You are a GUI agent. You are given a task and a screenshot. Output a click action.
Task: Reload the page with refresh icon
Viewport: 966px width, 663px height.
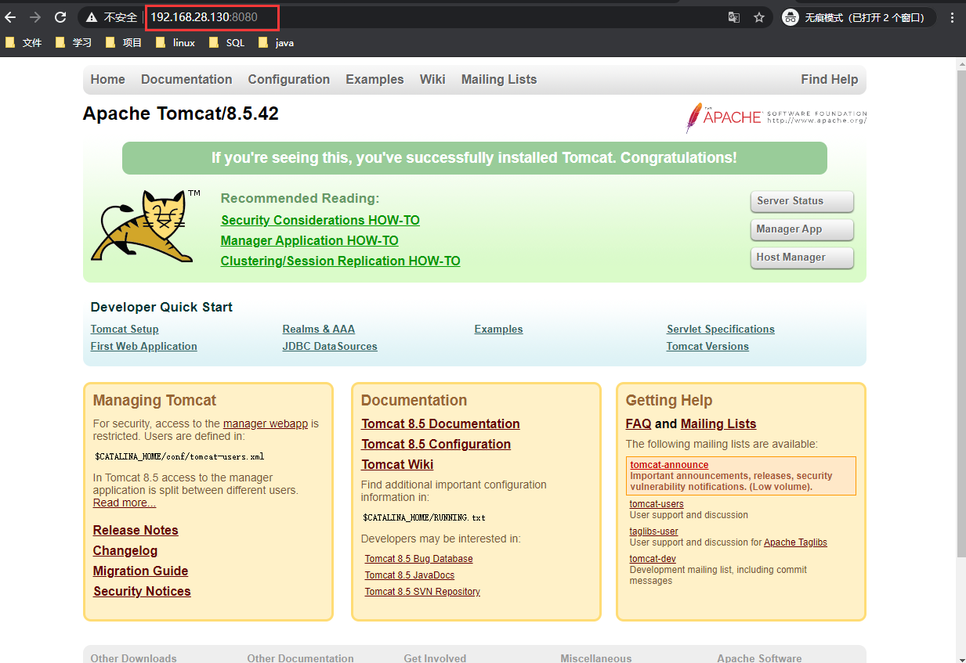coord(60,17)
